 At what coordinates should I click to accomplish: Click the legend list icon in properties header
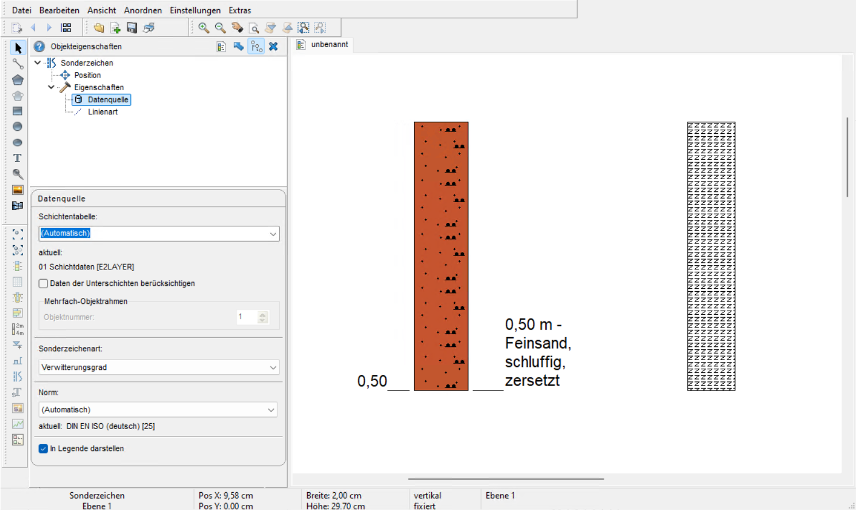221,47
